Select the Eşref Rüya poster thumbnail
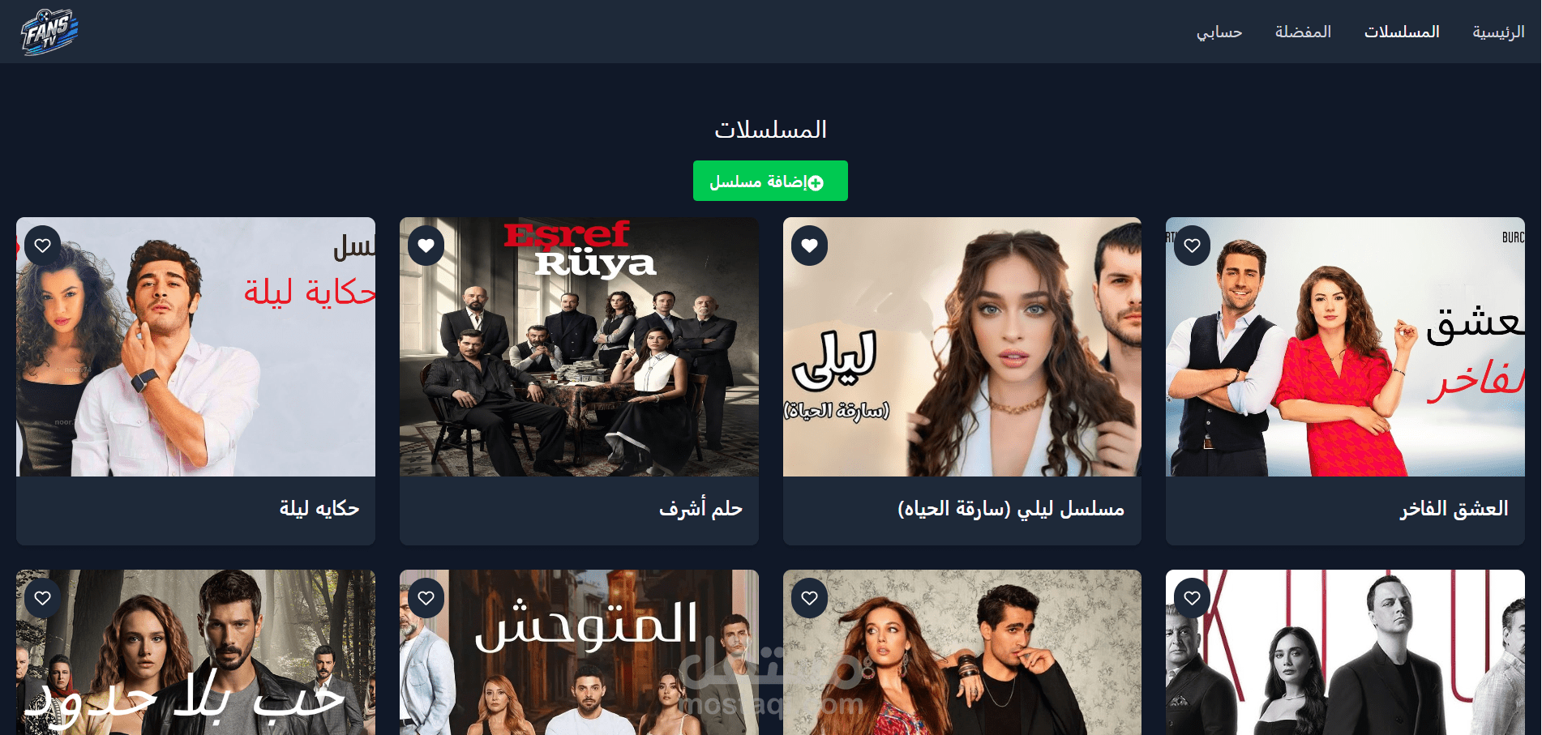 click(579, 347)
